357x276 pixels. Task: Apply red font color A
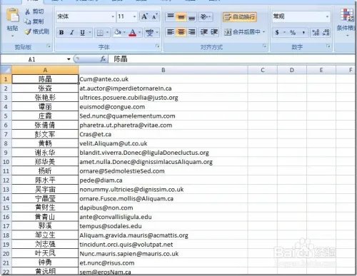[x=133, y=32]
